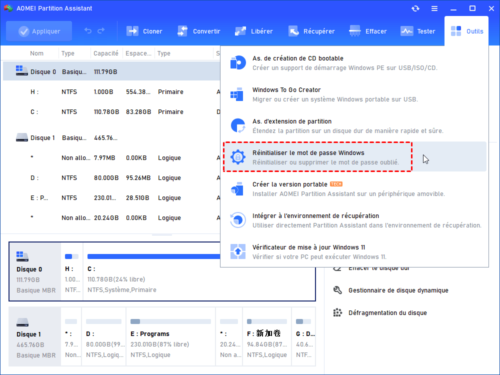This screenshot has height=375, width=500.
Task: Select 7.9... unallocated block on Disque 1
Action: [x=71, y=336]
